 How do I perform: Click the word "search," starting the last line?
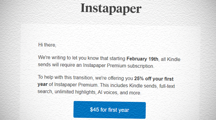(x=45, y=93)
